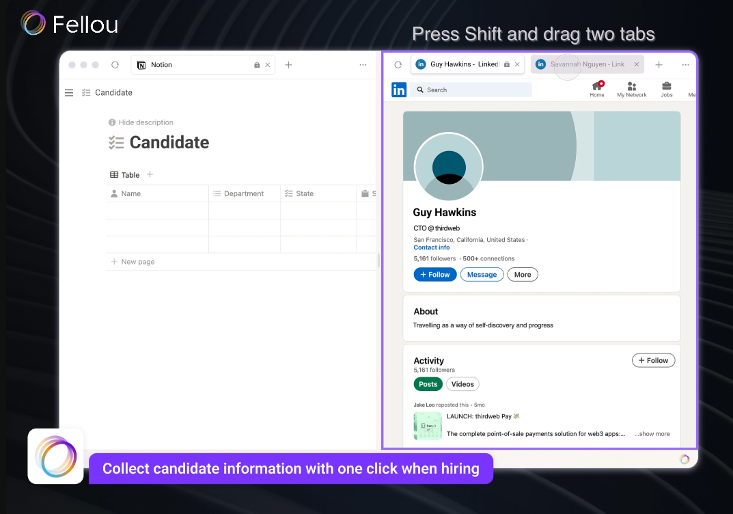733x514 pixels.
Task: Close the Notion tab
Action: tap(267, 65)
